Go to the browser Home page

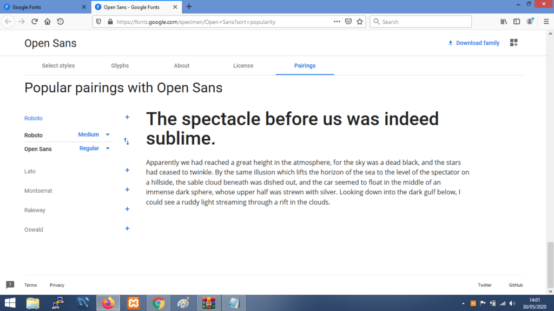(48, 22)
